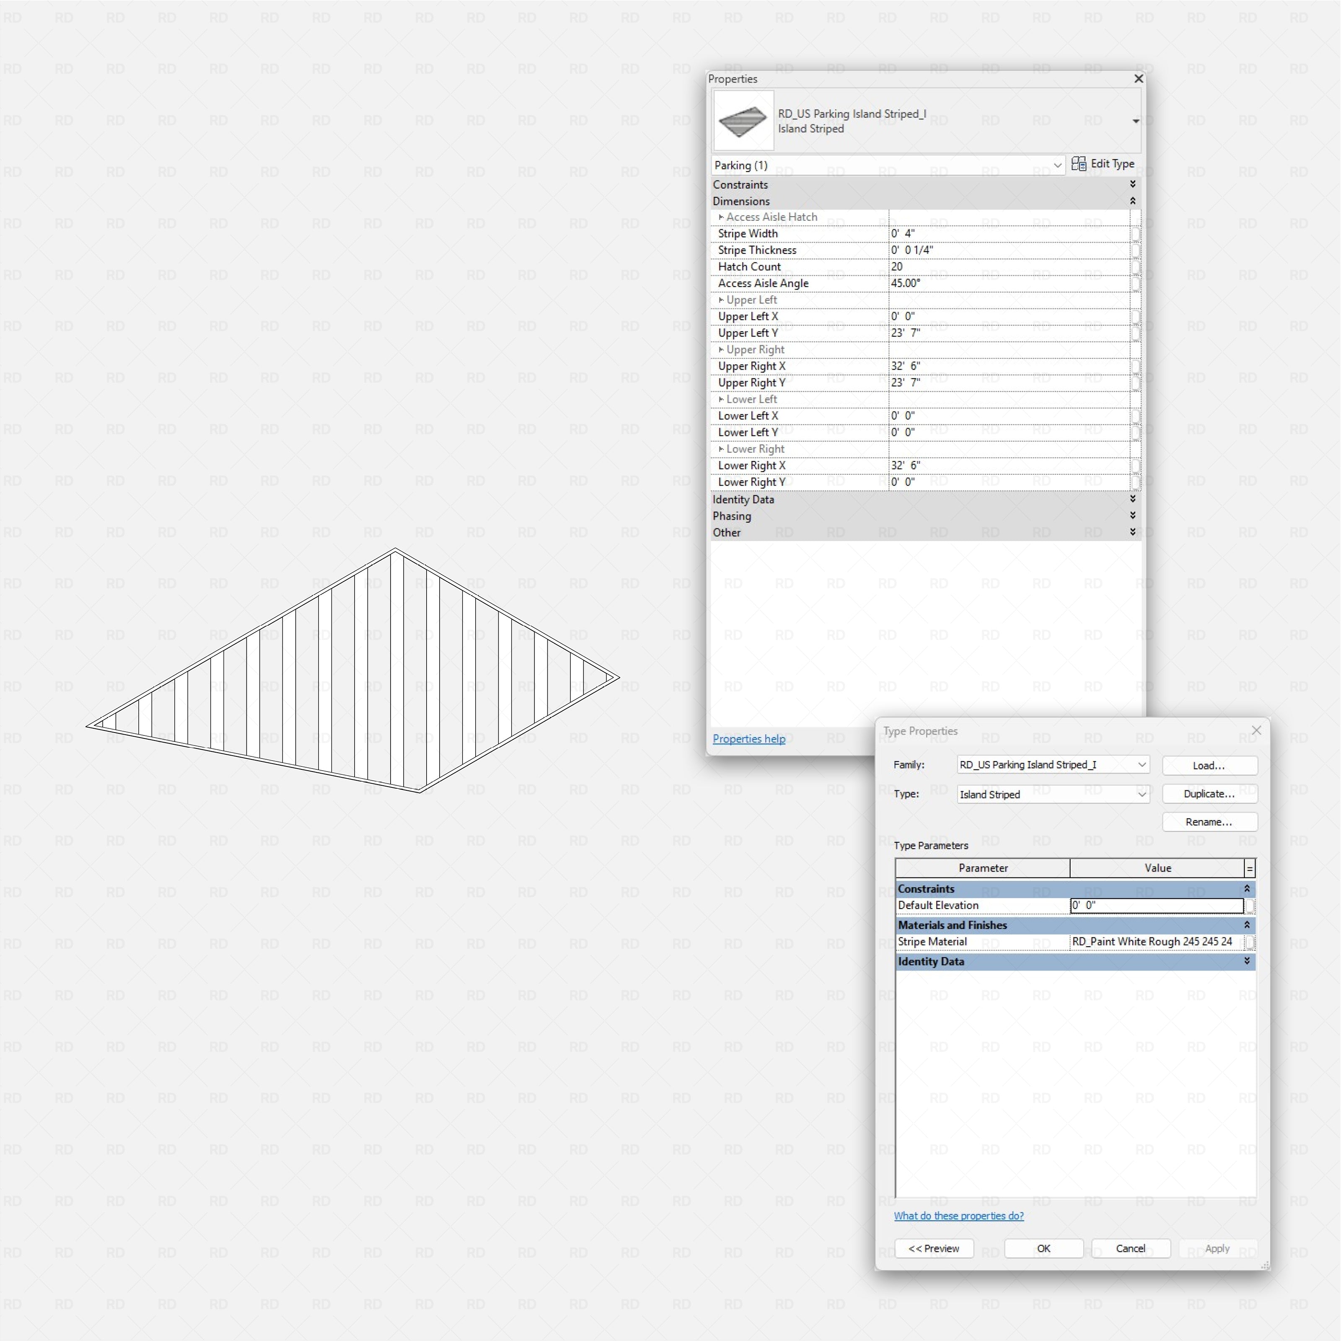Image resolution: width=1341 pixels, height=1341 pixels.
Task: Click the << Preview button
Action: tap(934, 1249)
